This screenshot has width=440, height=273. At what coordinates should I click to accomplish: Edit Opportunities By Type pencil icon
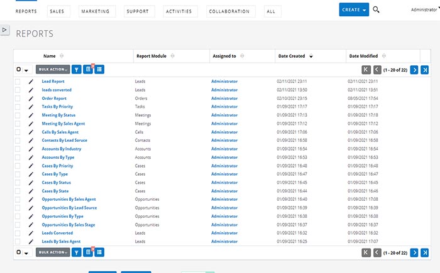[31, 217]
